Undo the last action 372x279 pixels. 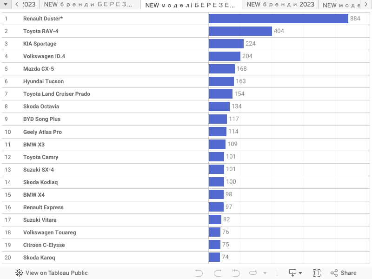tap(199, 273)
